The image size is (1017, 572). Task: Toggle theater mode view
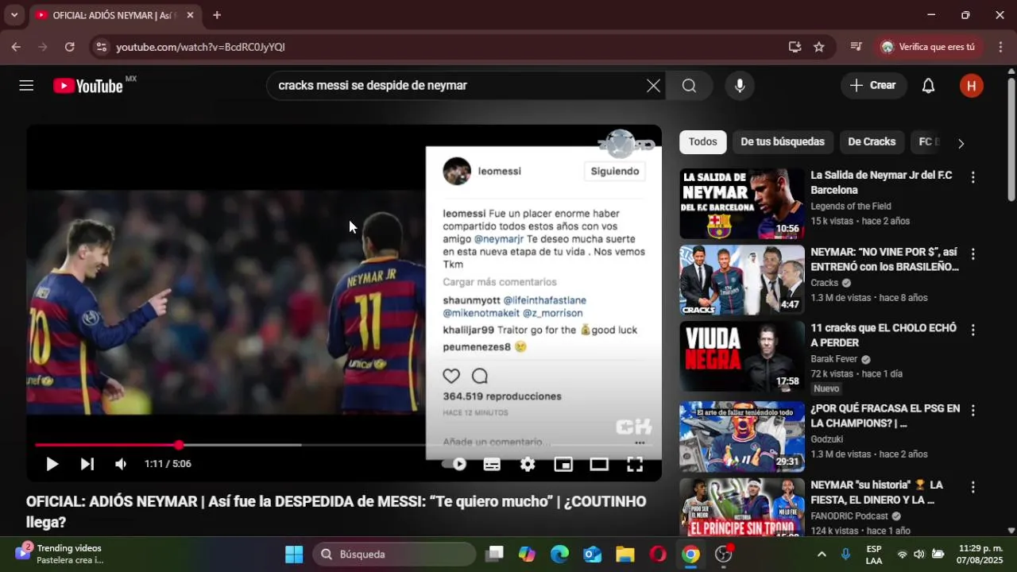[x=598, y=464]
